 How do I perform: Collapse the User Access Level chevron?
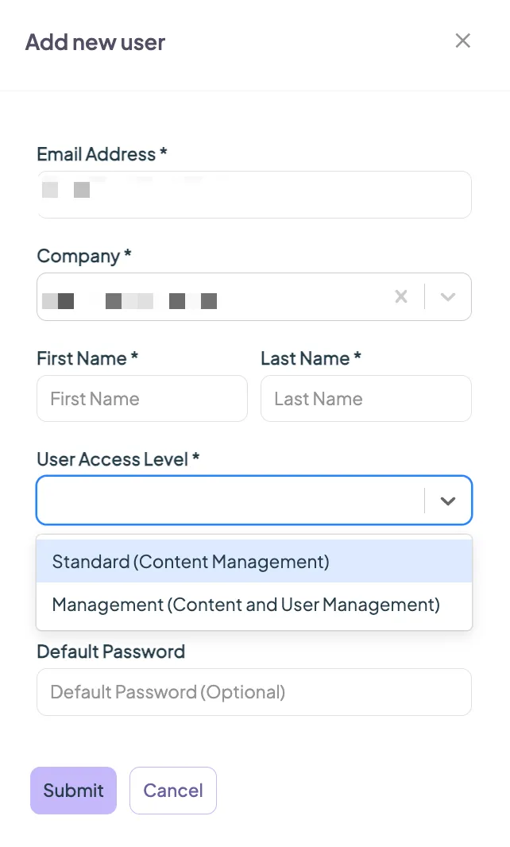click(448, 501)
